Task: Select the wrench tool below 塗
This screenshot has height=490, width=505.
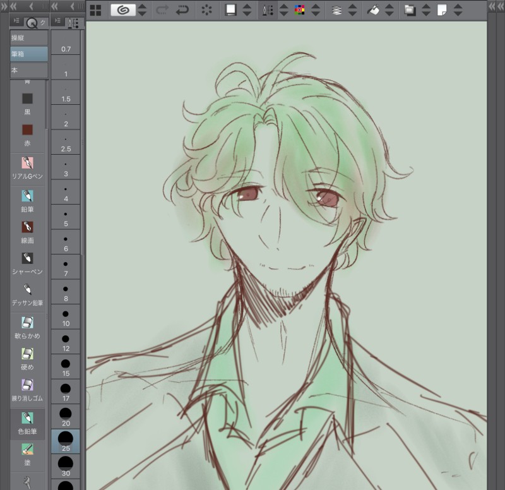Action: tap(27, 482)
